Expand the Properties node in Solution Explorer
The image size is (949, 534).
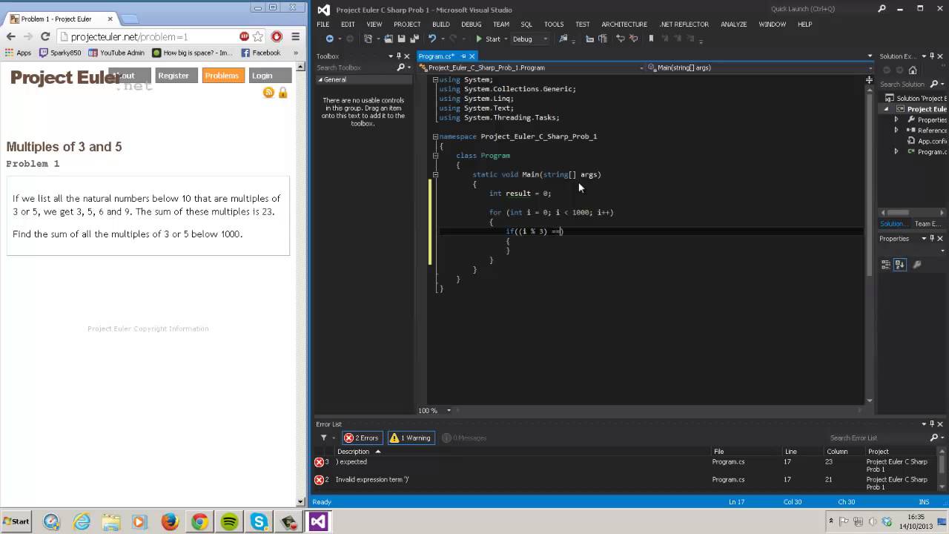(896, 119)
